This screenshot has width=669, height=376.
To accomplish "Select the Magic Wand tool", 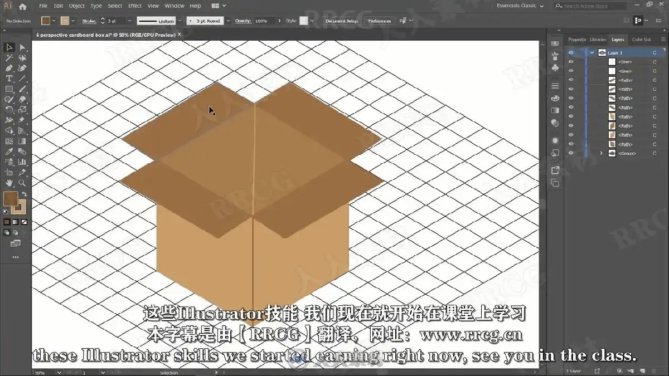I will (9, 58).
